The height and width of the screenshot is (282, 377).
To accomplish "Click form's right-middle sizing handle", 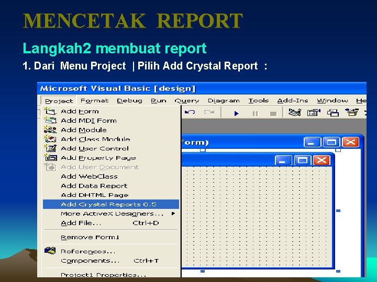I will 338,211.
